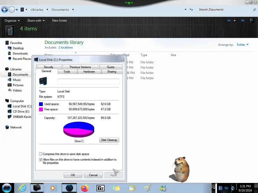Viewport: 258px width, 193px height.
Task: Click the blue Used space color swatch
Action: [x=41, y=104]
